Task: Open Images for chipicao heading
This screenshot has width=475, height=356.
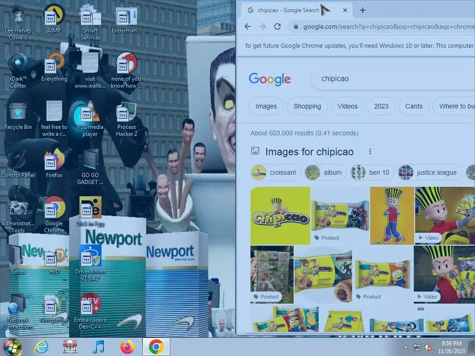Action: (309, 152)
